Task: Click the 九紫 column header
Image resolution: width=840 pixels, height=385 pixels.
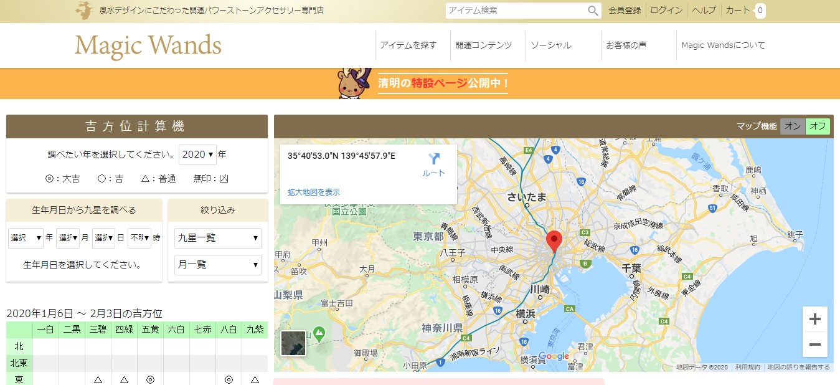Action: pyautogui.click(x=255, y=330)
